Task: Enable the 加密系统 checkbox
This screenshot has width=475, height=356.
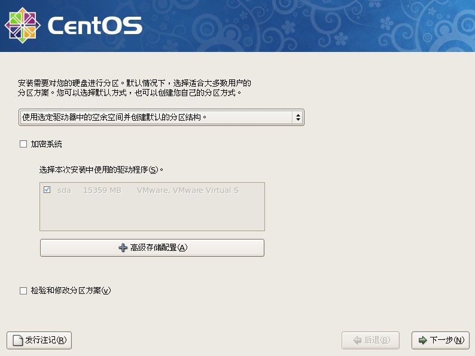Action: (x=23, y=144)
